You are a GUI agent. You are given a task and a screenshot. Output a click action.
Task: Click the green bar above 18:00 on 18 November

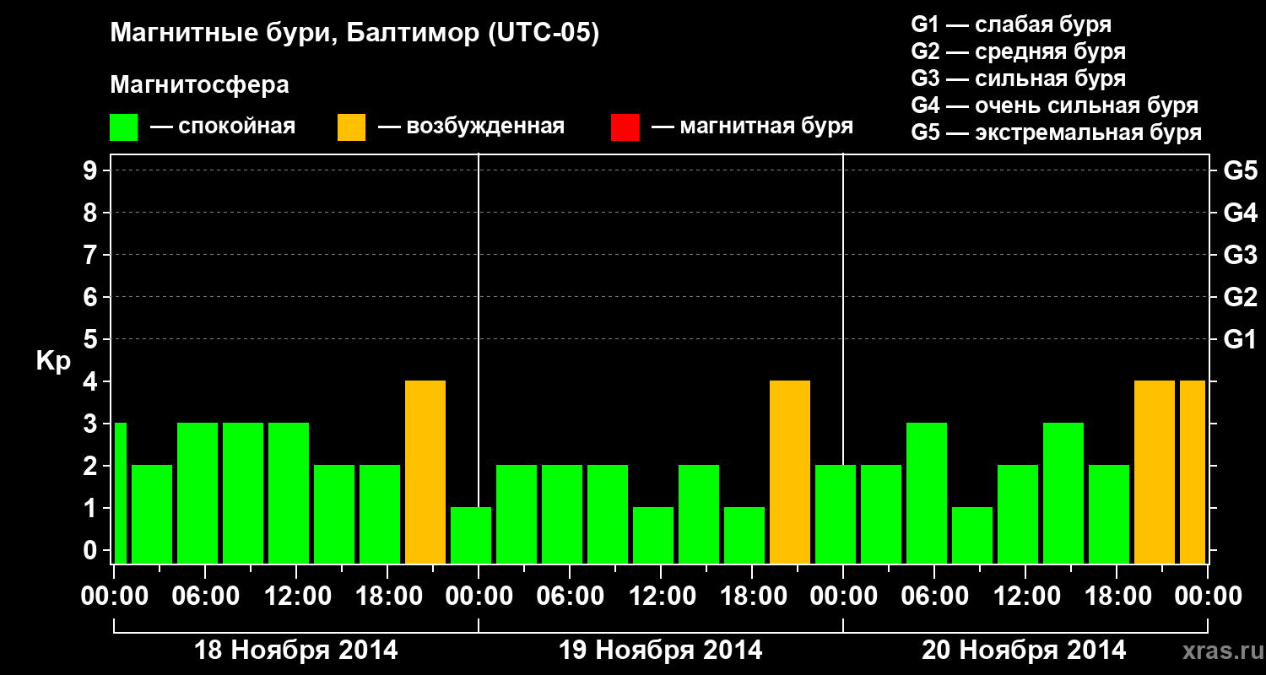click(x=380, y=515)
